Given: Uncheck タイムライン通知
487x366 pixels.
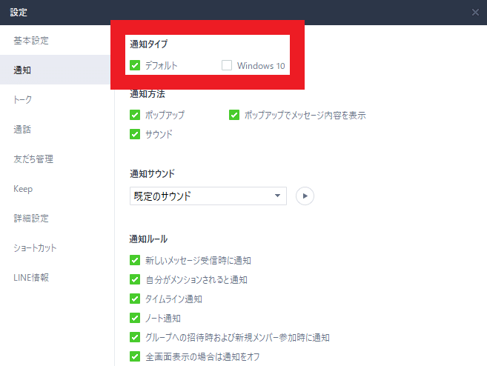Looking at the screenshot, I should tap(135, 299).
